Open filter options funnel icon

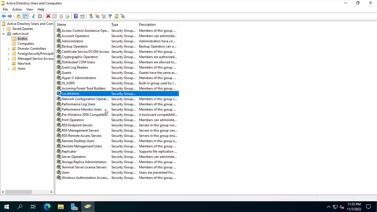tap(110, 16)
